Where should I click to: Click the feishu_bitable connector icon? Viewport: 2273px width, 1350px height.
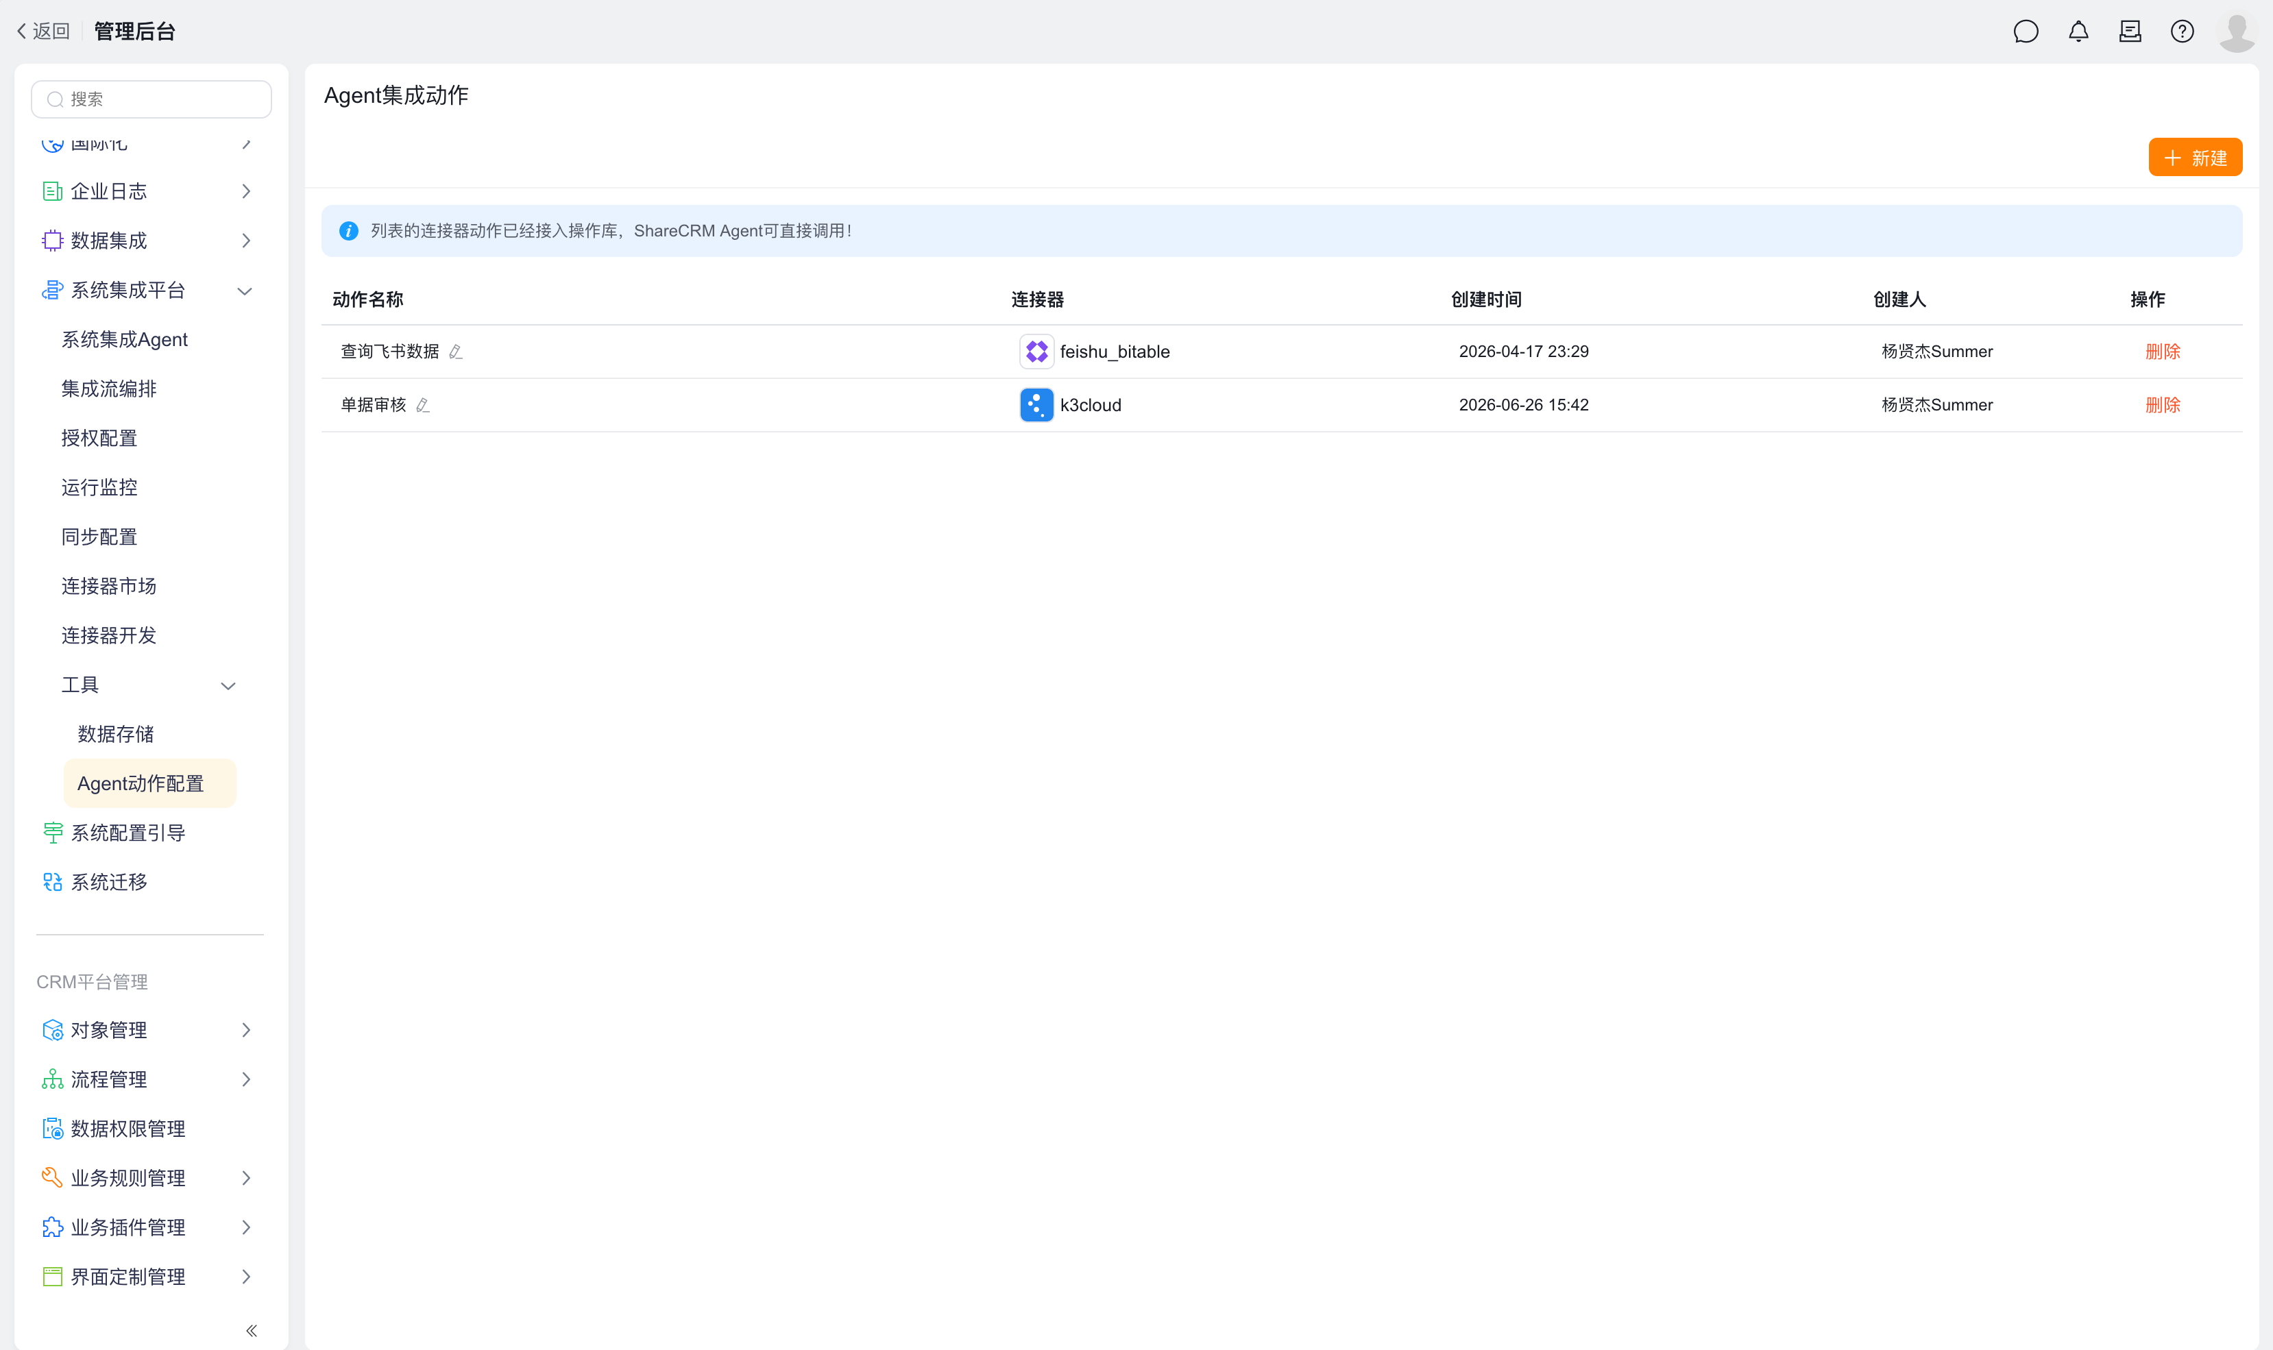1036,352
